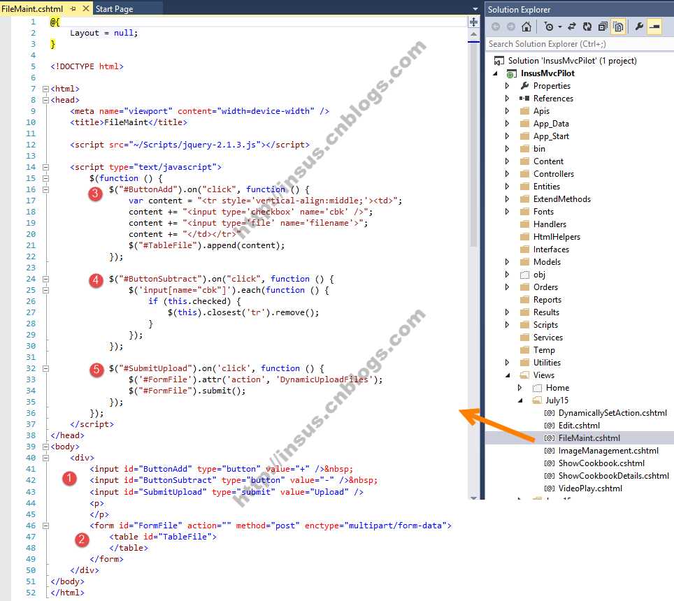Viewport: 674px width, 601px height.
Task: Click the References node icon
Action: pos(524,99)
